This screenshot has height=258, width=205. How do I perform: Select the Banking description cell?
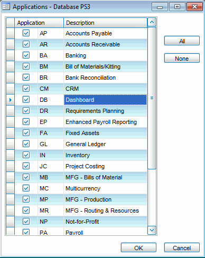[105, 55]
